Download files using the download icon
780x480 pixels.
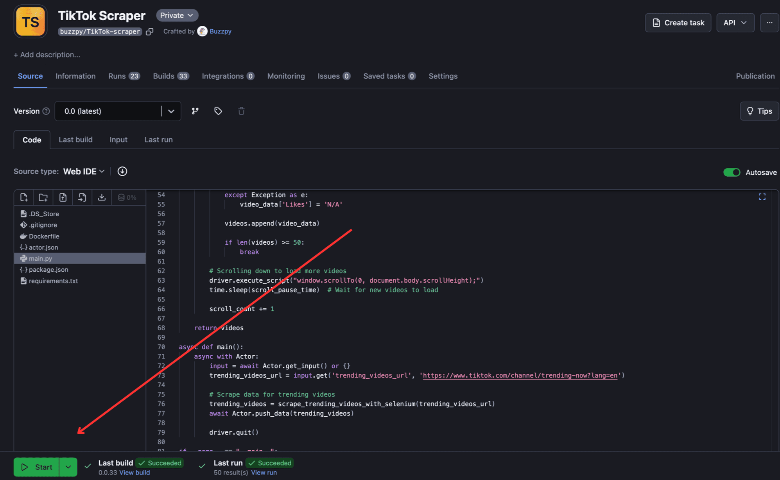pyautogui.click(x=102, y=197)
